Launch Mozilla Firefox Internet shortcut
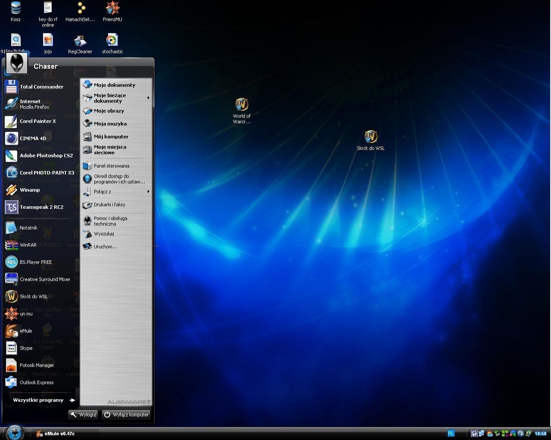Image resolution: width=551 pixels, height=440 pixels. point(34,104)
